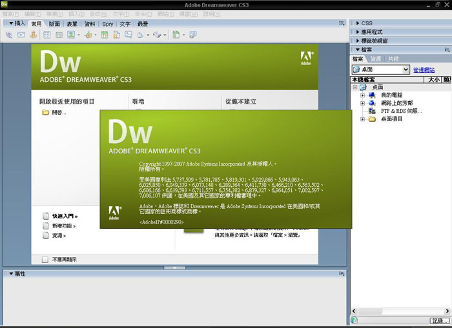Click the Dw application icon in title bar
The height and width of the screenshot is (328, 452).
tap(4, 5)
